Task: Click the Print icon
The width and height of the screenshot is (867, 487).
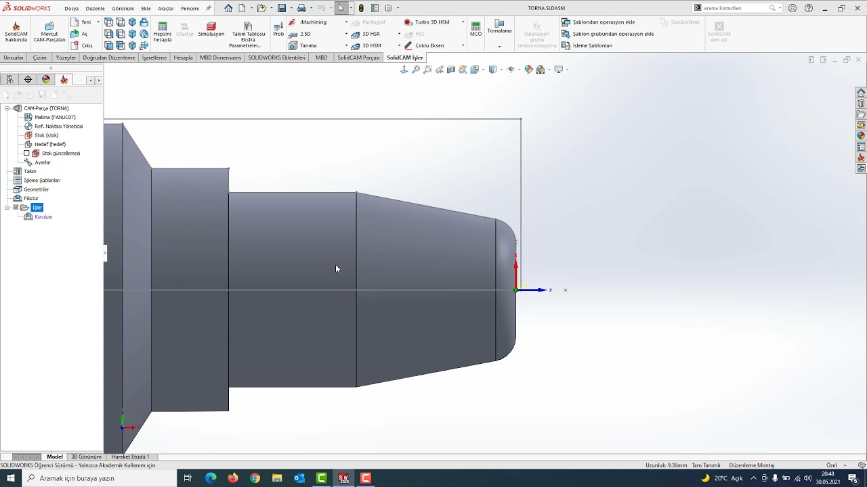Action: click(301, 8)
